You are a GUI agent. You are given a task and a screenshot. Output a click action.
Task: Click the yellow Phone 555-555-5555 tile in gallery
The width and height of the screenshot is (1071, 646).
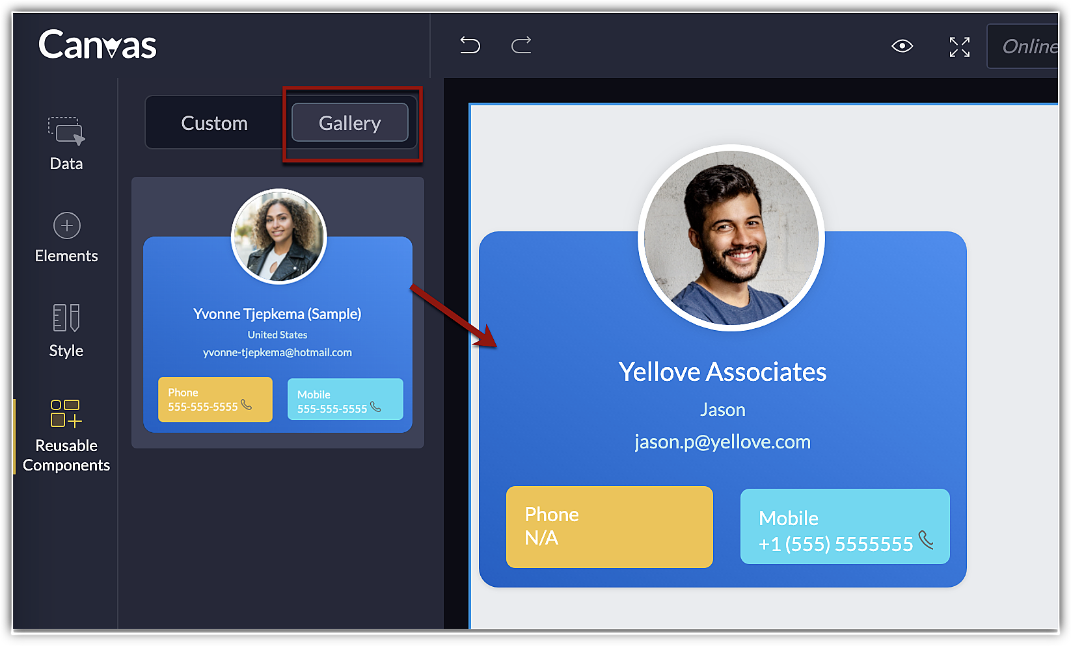[x=215, y=400]
